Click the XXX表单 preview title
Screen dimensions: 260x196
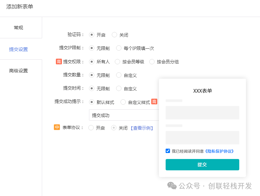(202, 91)
